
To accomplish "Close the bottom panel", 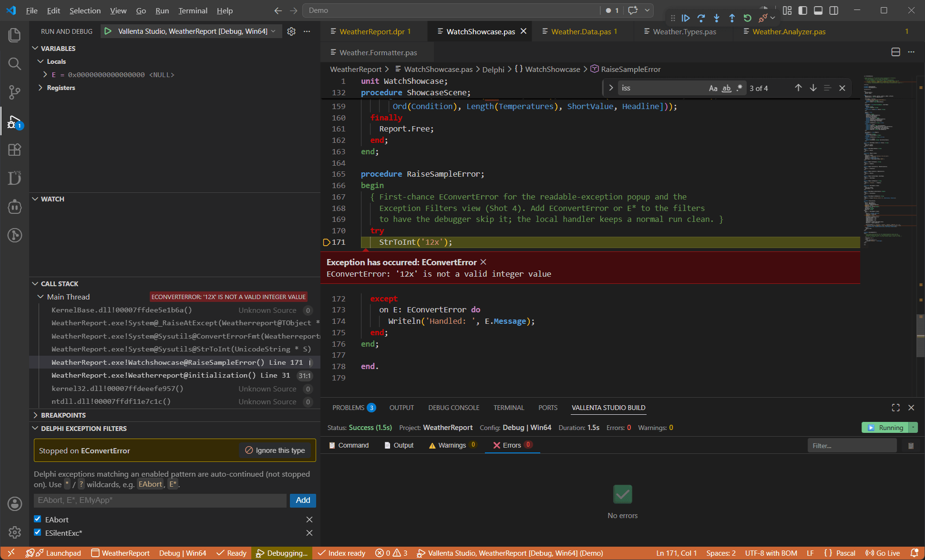I will pos(911,408).
